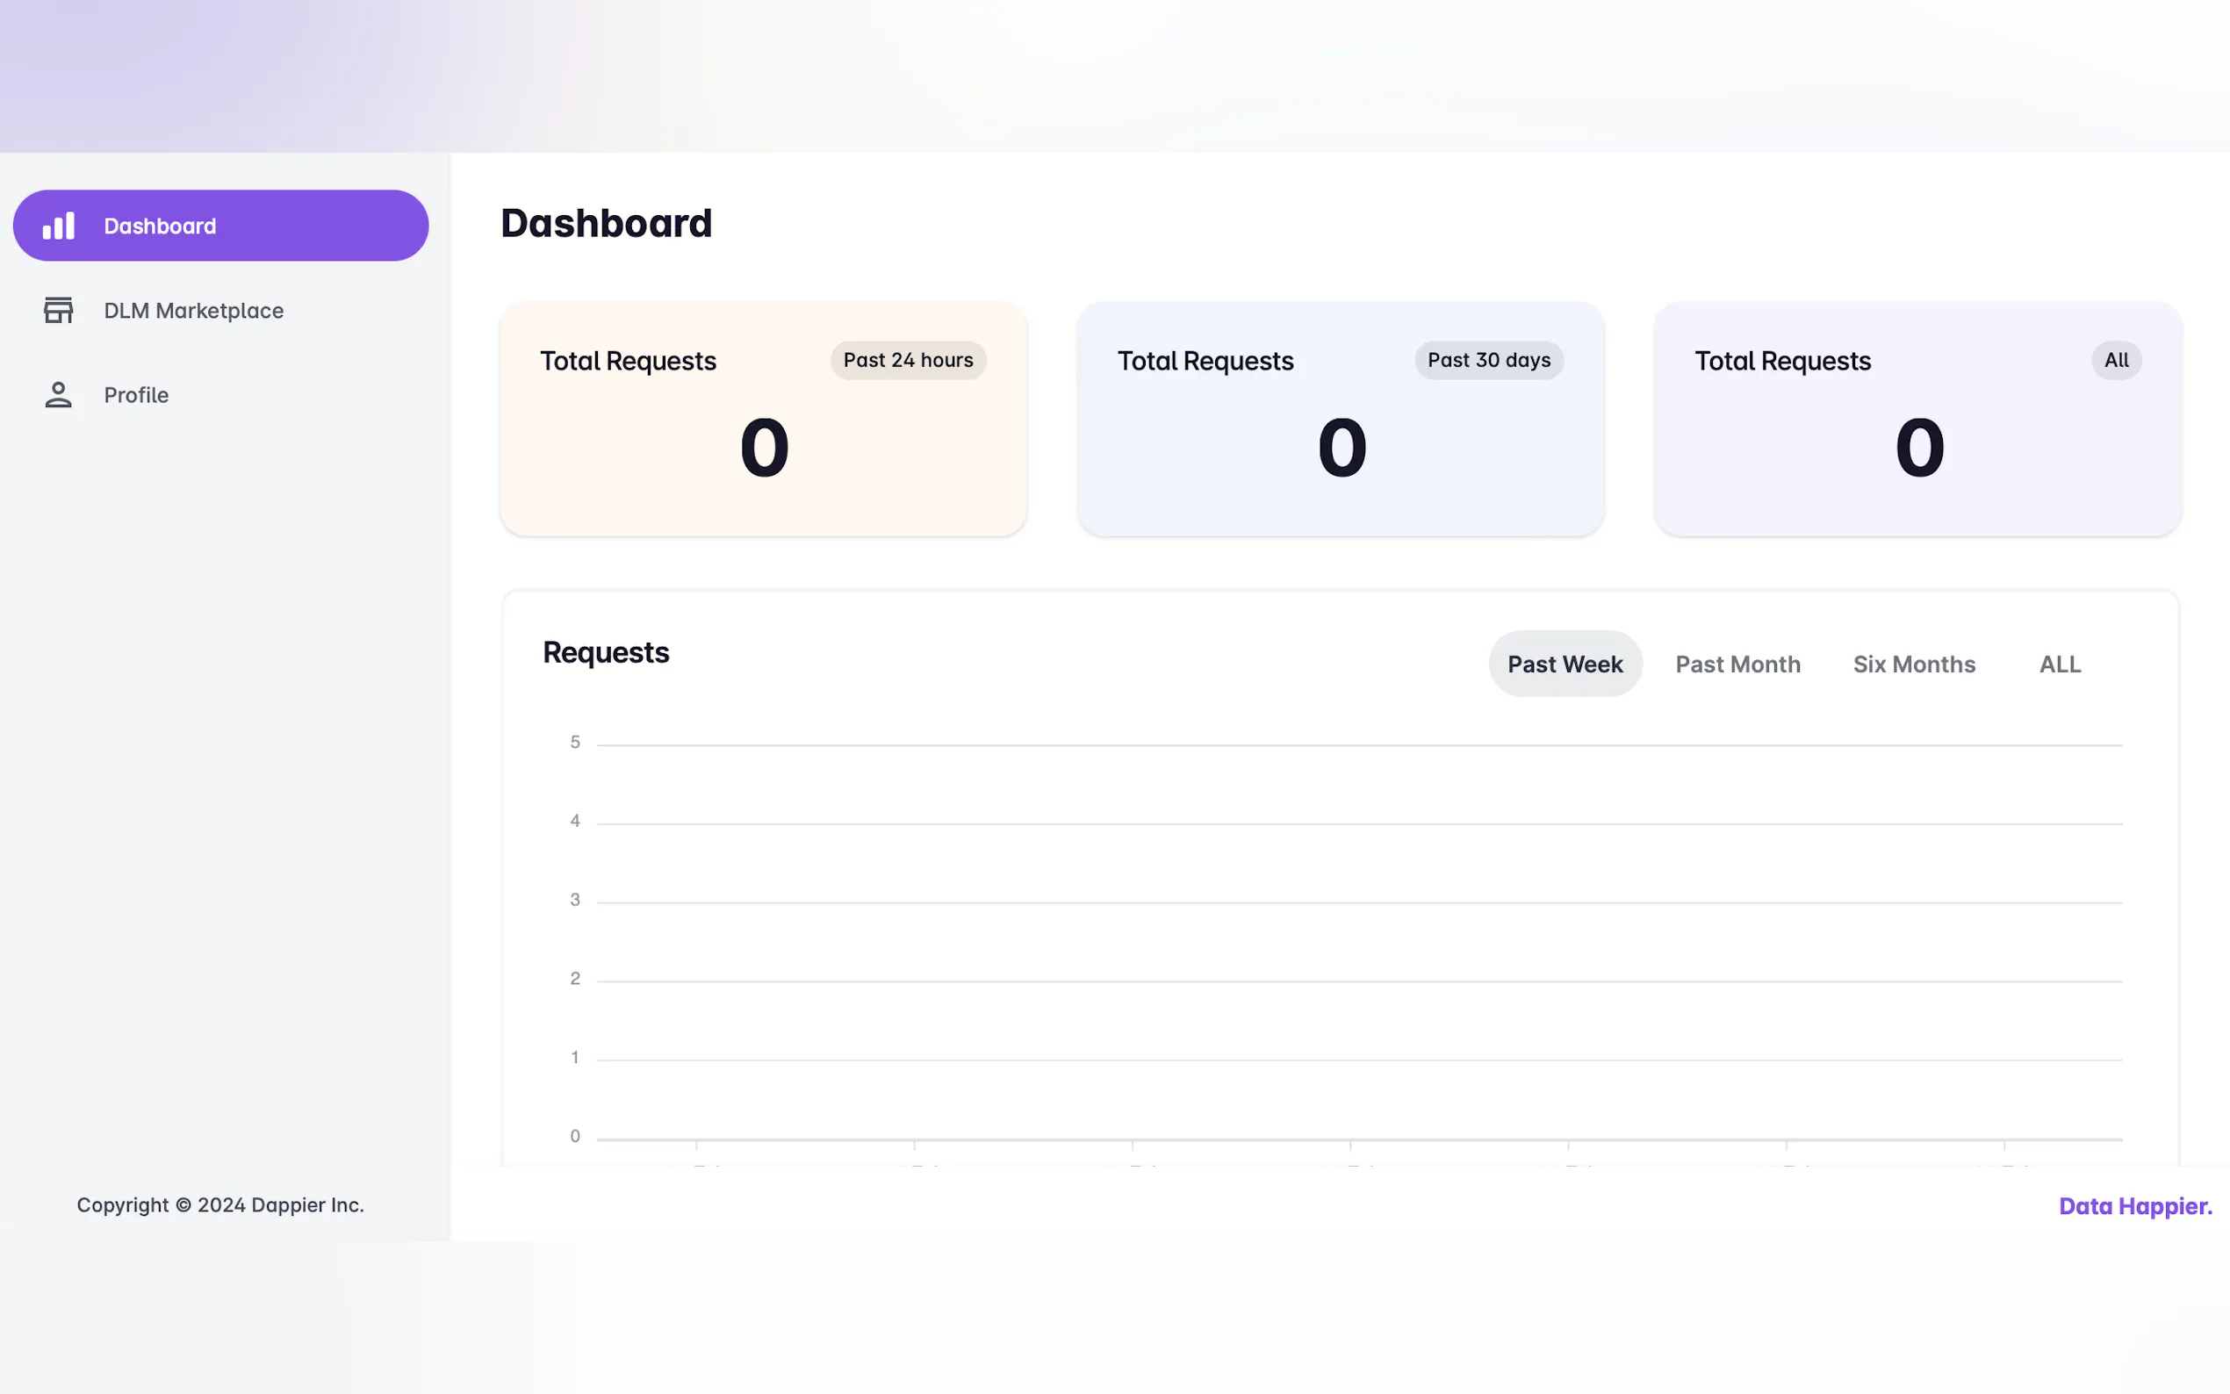Select the Past Week chart range
The height and width of the screenshot is (1394, 2230).
coord(1565,664)
